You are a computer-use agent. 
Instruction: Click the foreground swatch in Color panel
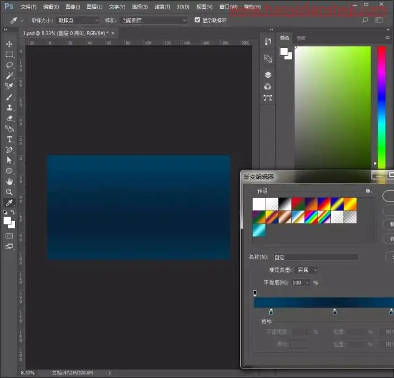(x=284, y=51)
